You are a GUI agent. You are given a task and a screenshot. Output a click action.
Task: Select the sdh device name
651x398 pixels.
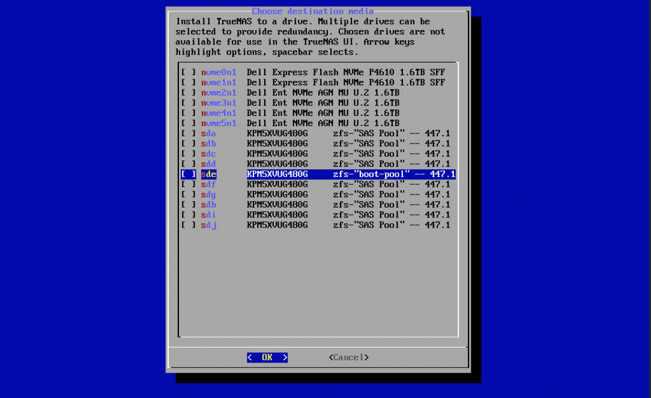coord(208,205)
